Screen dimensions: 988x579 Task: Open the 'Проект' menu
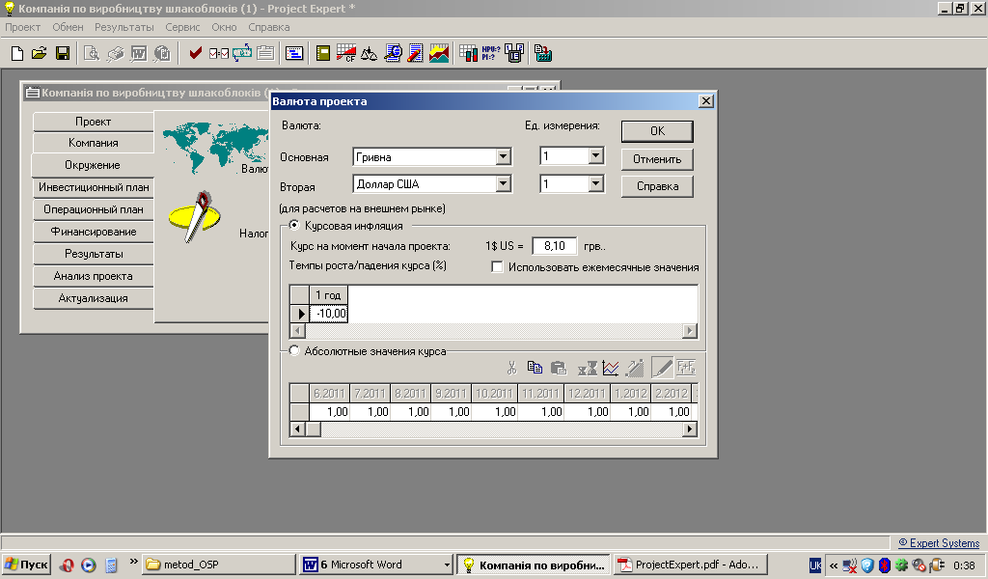(23, 27)
